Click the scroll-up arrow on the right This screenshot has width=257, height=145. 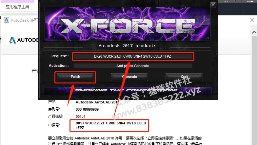pos(254,32)
